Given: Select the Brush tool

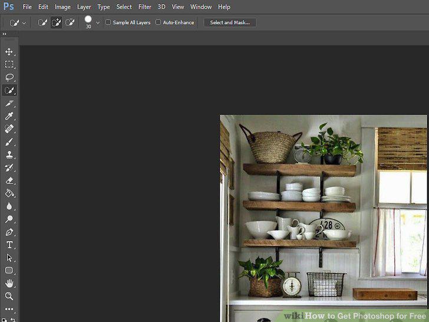Looking at the screenshot, I should [x=9, y=142].
